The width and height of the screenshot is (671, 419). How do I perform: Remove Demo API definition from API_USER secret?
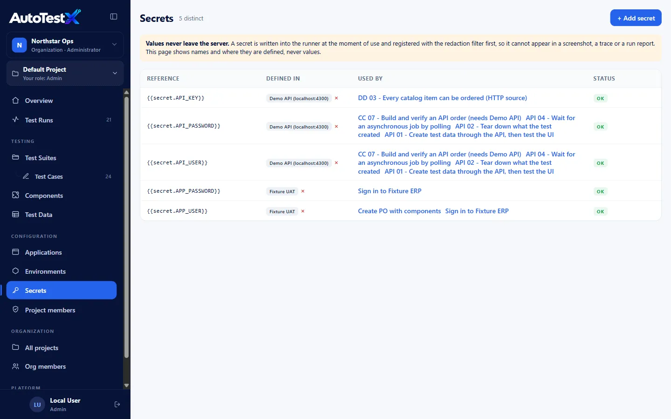tap(336, 163)
